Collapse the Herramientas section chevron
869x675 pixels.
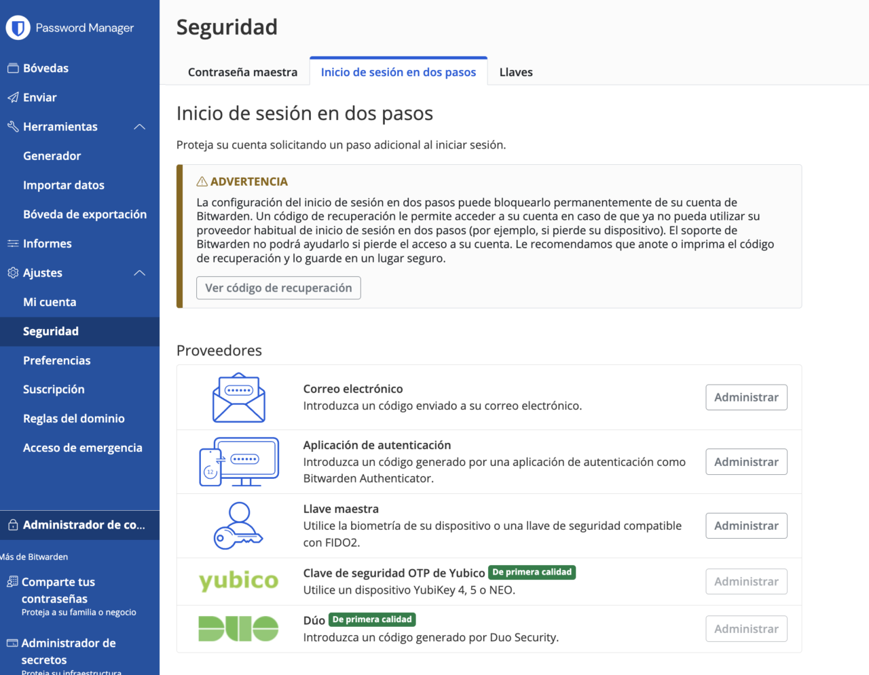click(139, 126)
